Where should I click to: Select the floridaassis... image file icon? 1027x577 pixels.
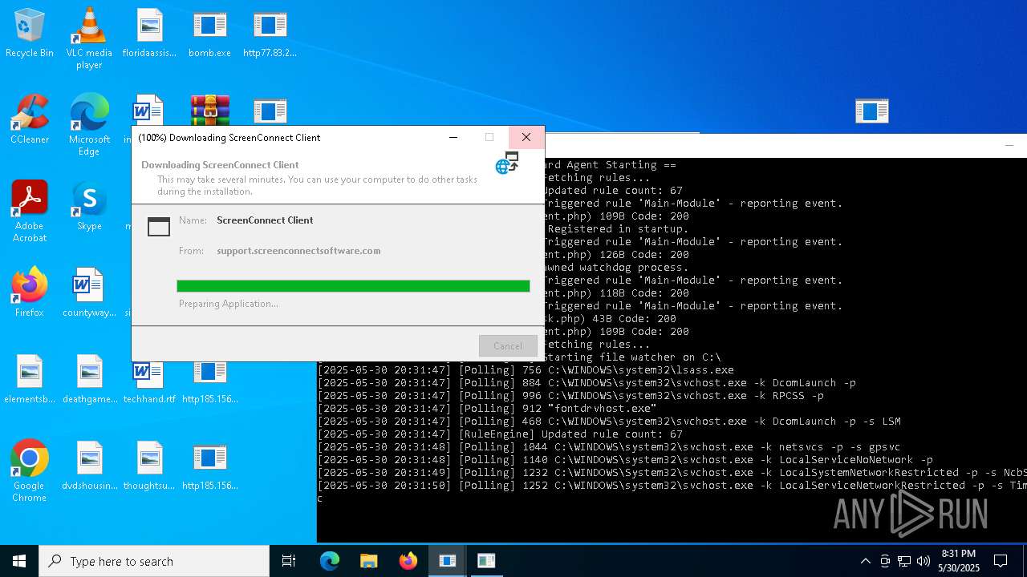149,34
